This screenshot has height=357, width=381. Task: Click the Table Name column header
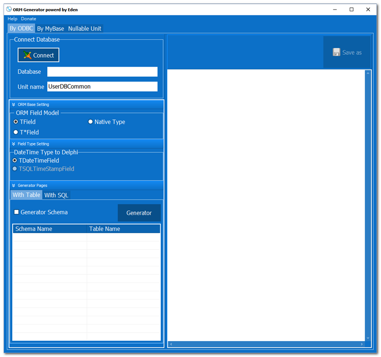click(123, 229)
